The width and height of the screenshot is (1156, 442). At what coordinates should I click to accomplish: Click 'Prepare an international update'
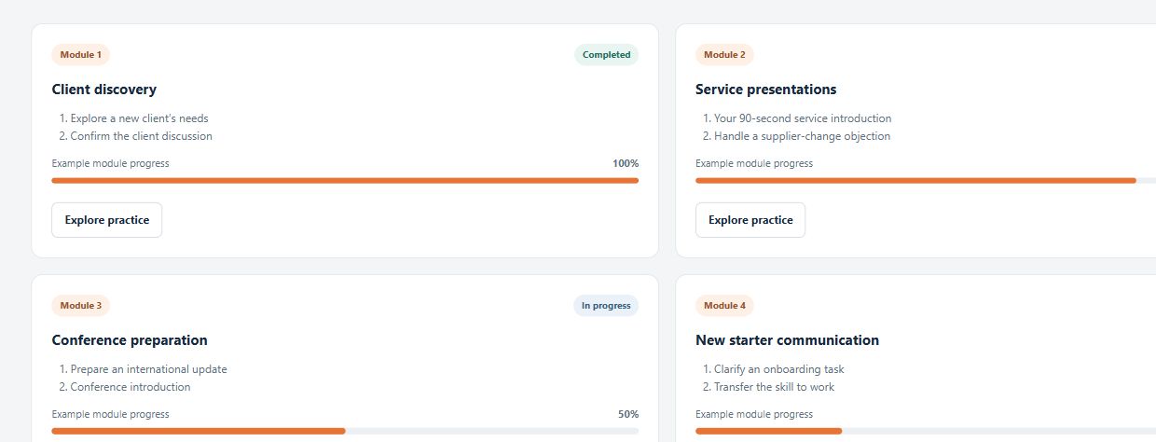coord(149,369)
